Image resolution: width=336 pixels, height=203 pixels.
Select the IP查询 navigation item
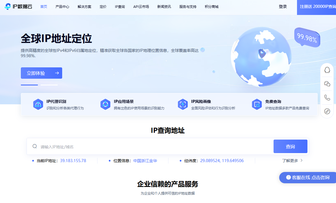click(120, 7)
